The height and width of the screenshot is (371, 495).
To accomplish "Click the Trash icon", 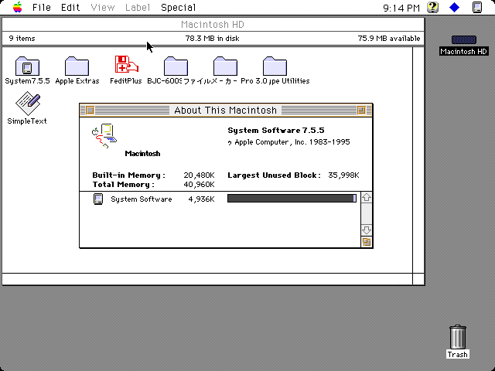I will click(x=457, y=337).
